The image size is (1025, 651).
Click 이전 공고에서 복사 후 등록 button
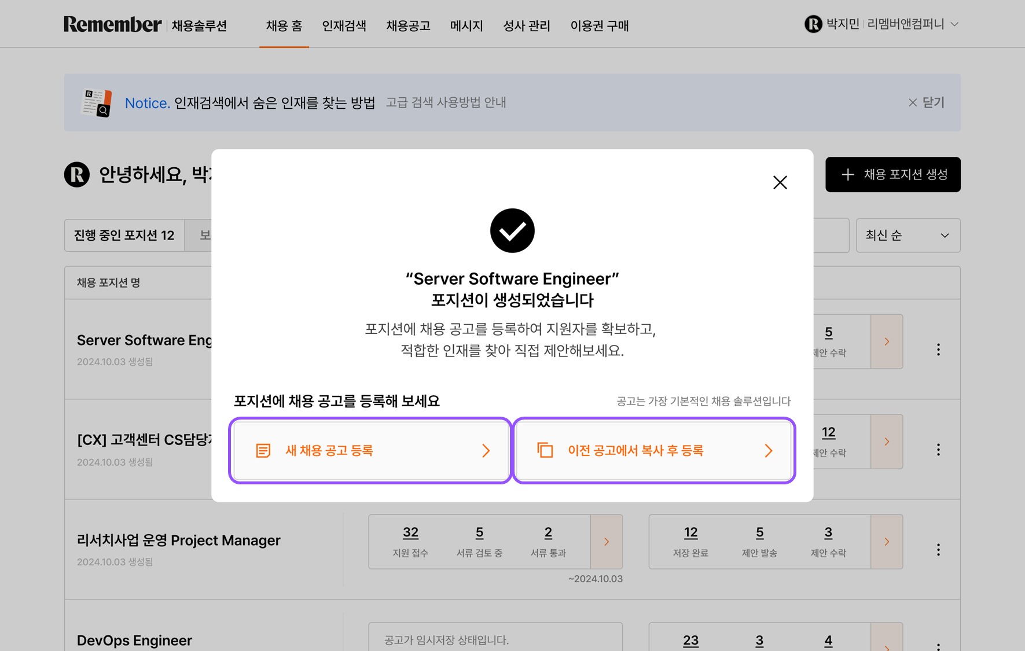(654, 451)
